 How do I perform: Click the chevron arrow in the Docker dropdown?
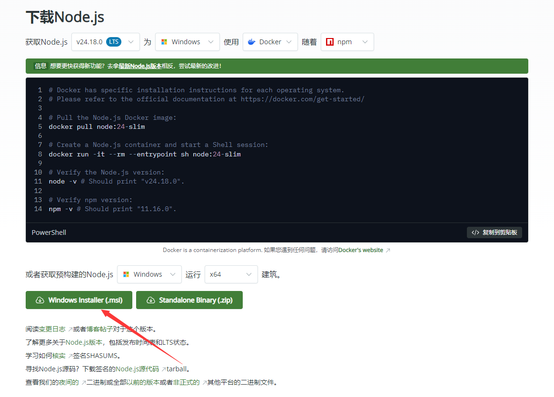click(x=289, y=42)
